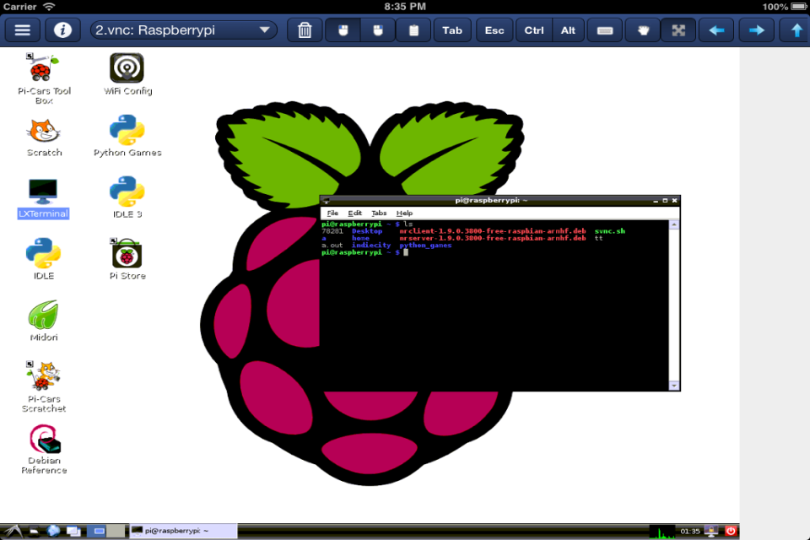
Task: Open the Help menu in LXTerminal
Action: (404, 213)
